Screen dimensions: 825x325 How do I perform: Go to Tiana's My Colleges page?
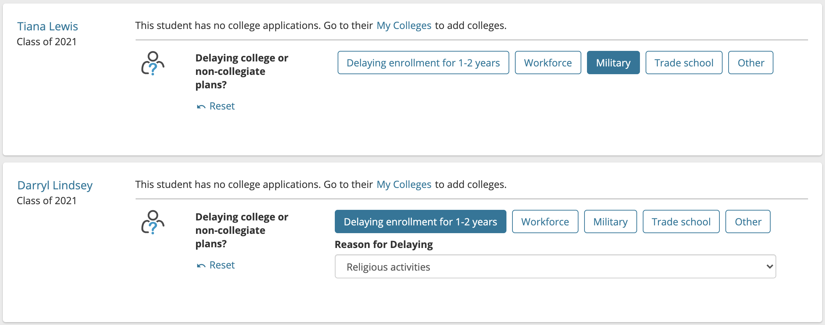pyautogui.click(x=404, y=25)
